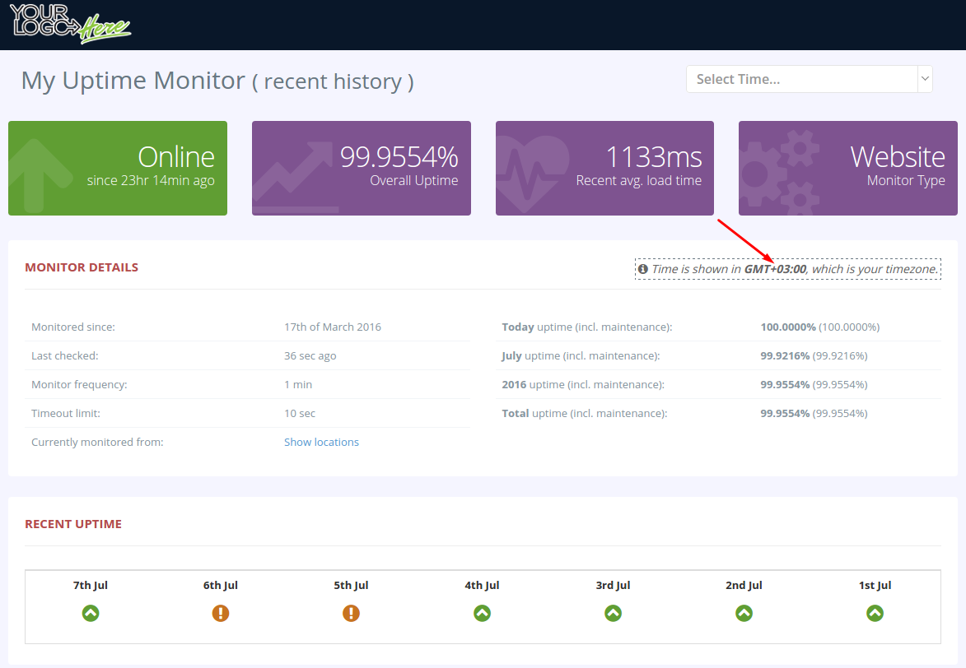Click the 4th Jul green uptime icon
Image resolution: width=966 pixels, height=668 pixels.
483,613
